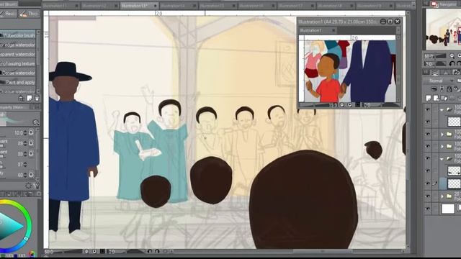
Task: Hide the layer above the selected layer
Action: (428, 171)
